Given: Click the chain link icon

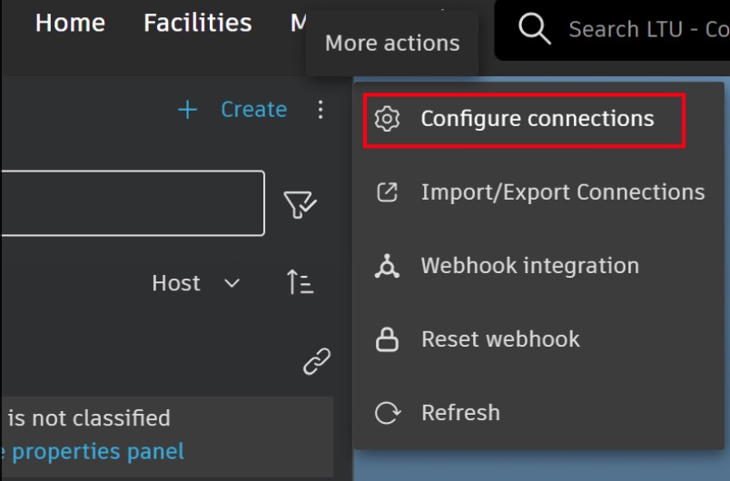Looking at the screenshot, I should (x=316, y=362).
